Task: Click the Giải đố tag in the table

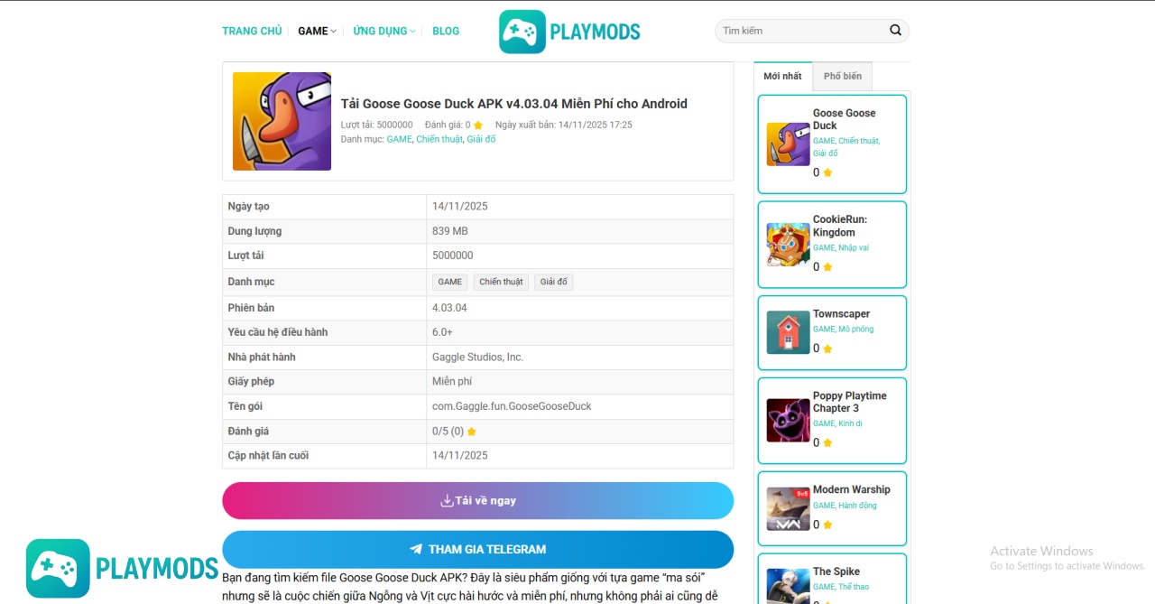Action: [x=554, y=282]
